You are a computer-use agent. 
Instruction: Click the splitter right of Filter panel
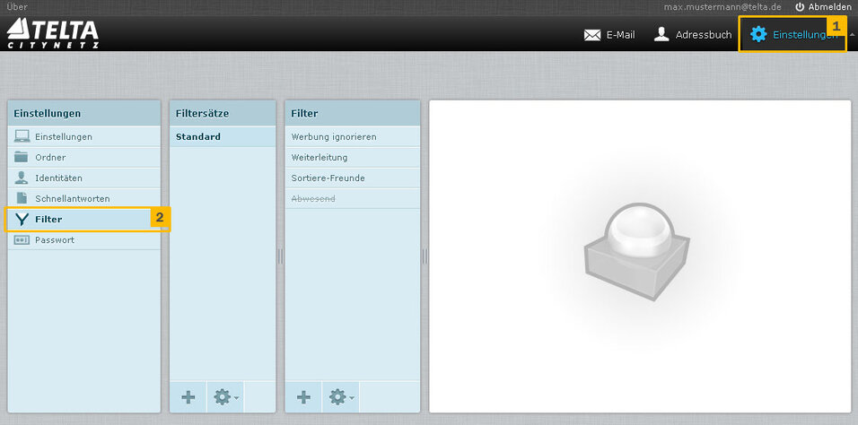tap(425, 256)
